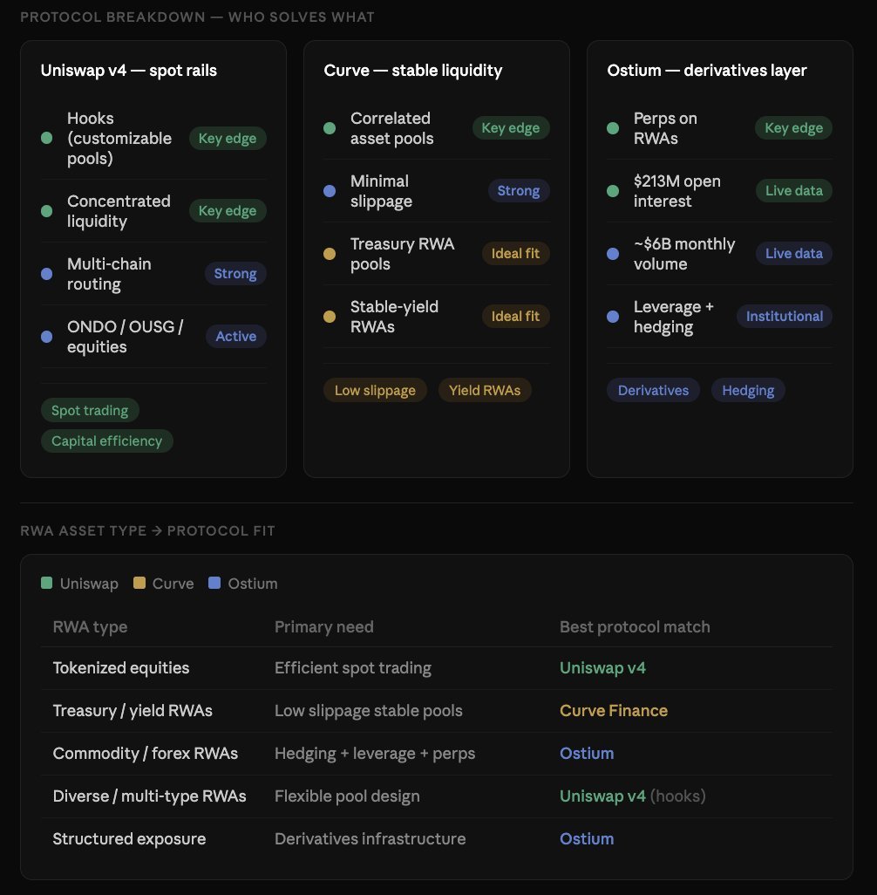The width and height of the screenshot is (877, 895).
Task: Open Ostium link in Commodity / forex row
Action: (587, 754)
